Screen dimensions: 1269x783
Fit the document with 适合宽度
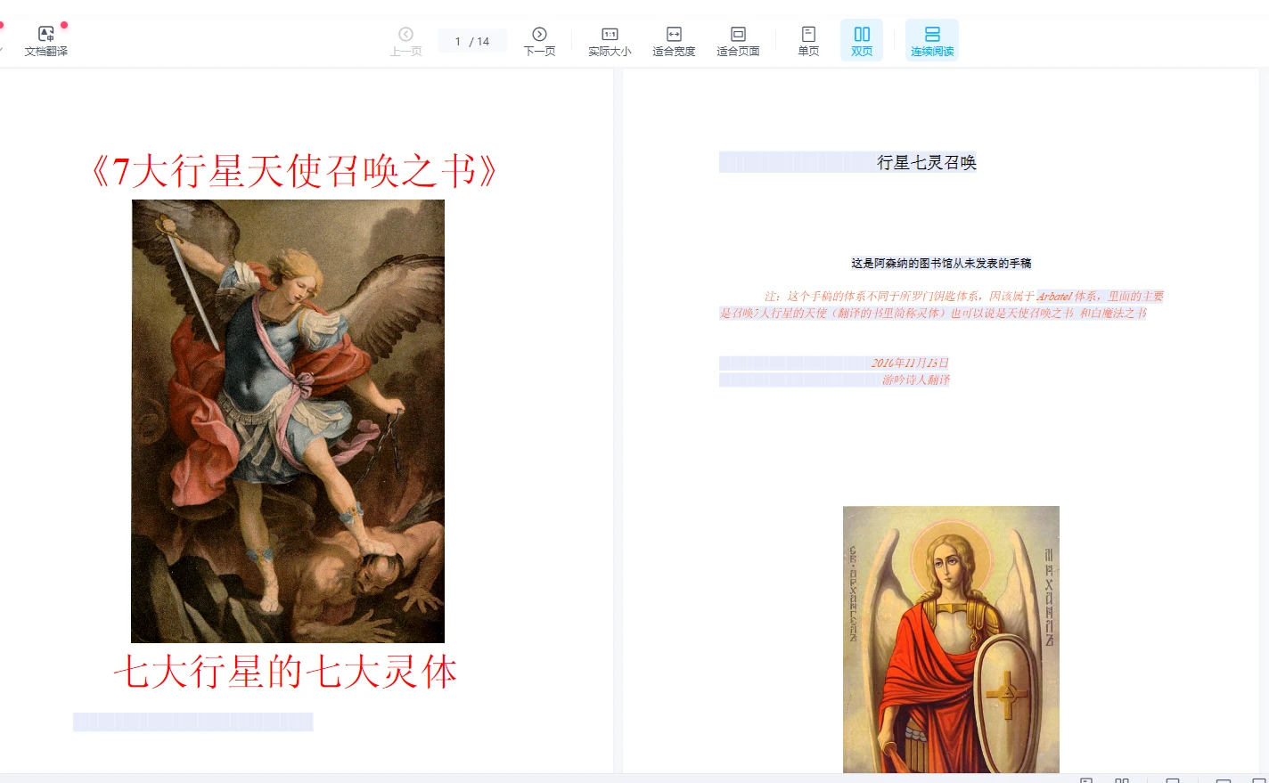(674, 41)
